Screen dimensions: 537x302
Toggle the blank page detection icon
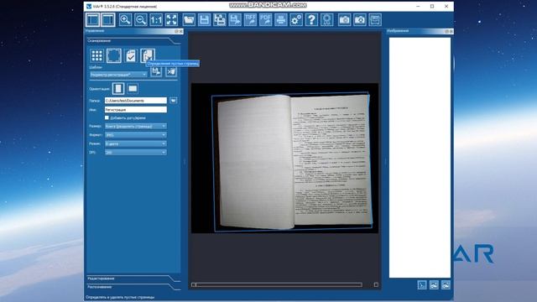(x=148, y=55)
